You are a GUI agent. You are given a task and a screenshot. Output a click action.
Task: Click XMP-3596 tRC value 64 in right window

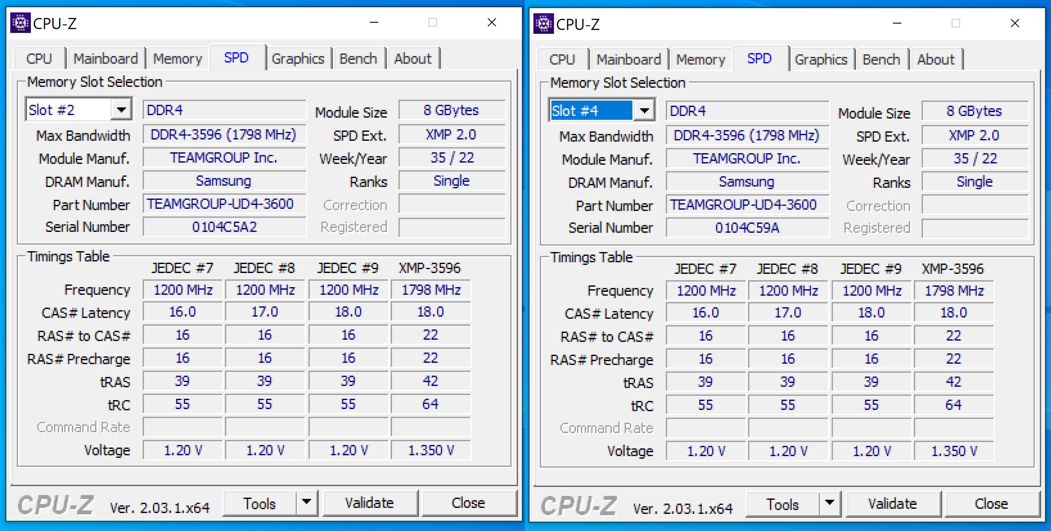pyautogui.click(x=954, y=405)
